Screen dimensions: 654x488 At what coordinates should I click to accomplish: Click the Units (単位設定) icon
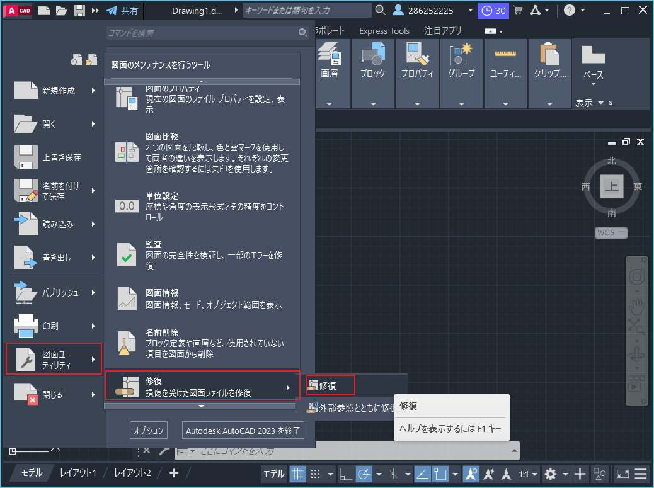click(127, 206)
